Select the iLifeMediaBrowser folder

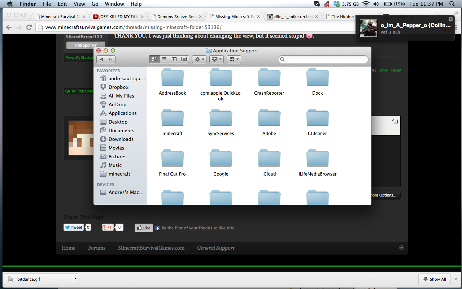(318, 158)
